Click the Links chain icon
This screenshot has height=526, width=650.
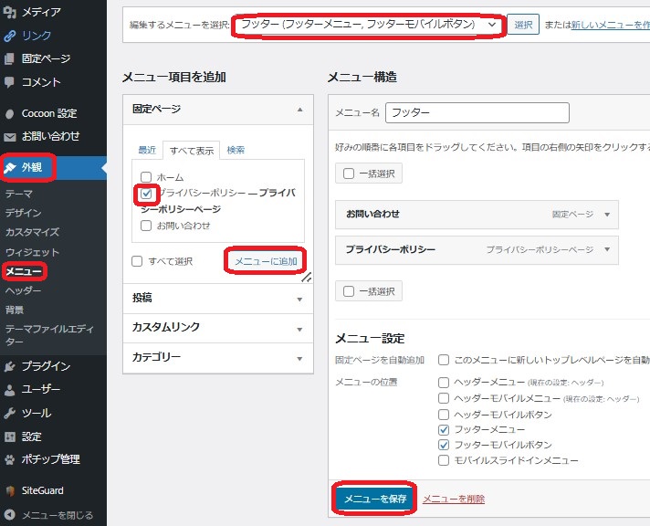[9, 37]
